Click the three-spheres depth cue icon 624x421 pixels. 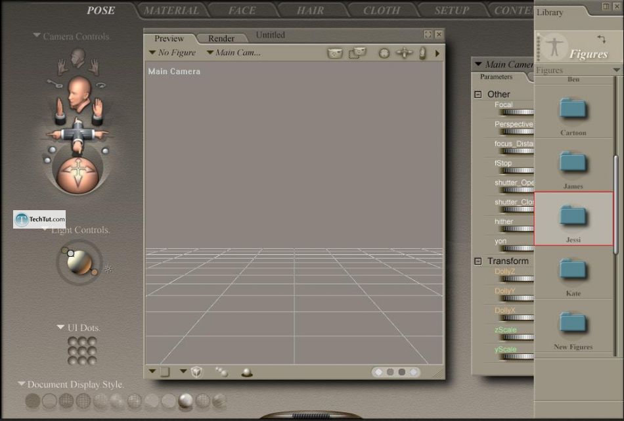point(221,372)
